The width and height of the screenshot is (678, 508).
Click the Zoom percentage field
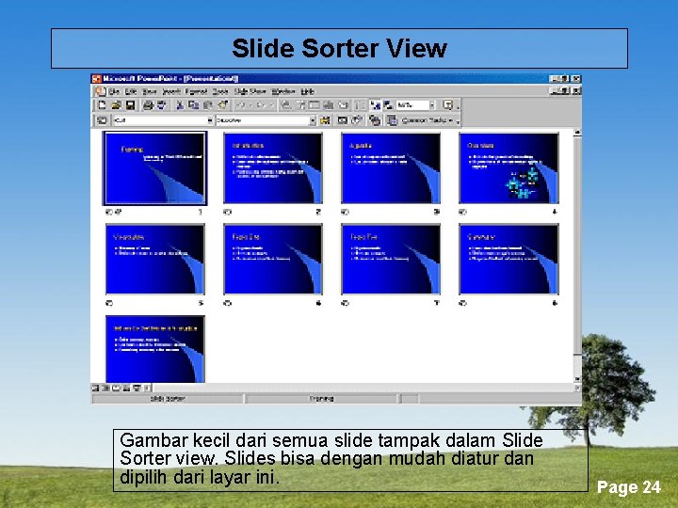pyautogui.click(x=412, y=105)
